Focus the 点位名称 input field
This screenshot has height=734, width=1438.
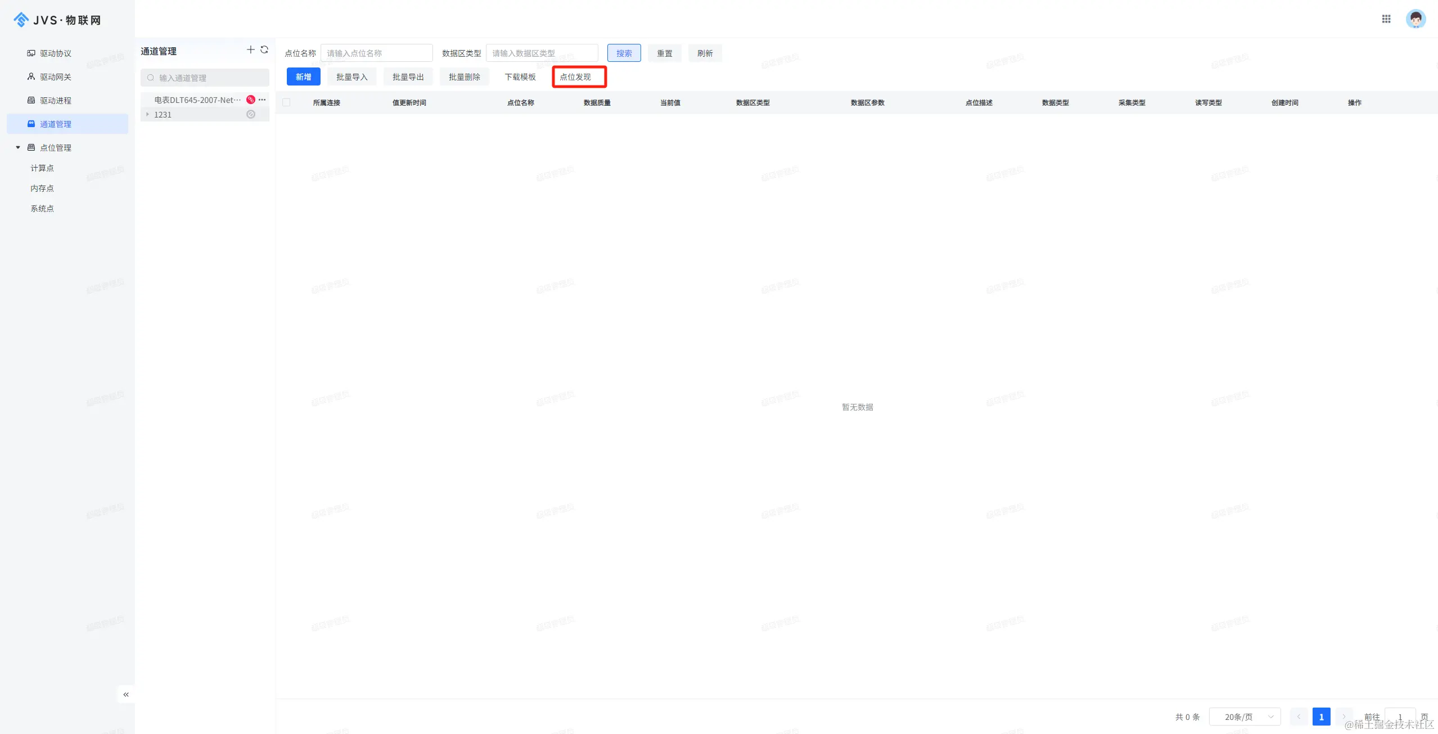point(376,53)
